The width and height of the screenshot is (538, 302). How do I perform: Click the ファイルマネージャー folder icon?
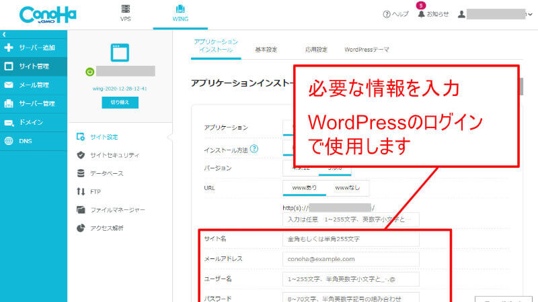point(81,209)
